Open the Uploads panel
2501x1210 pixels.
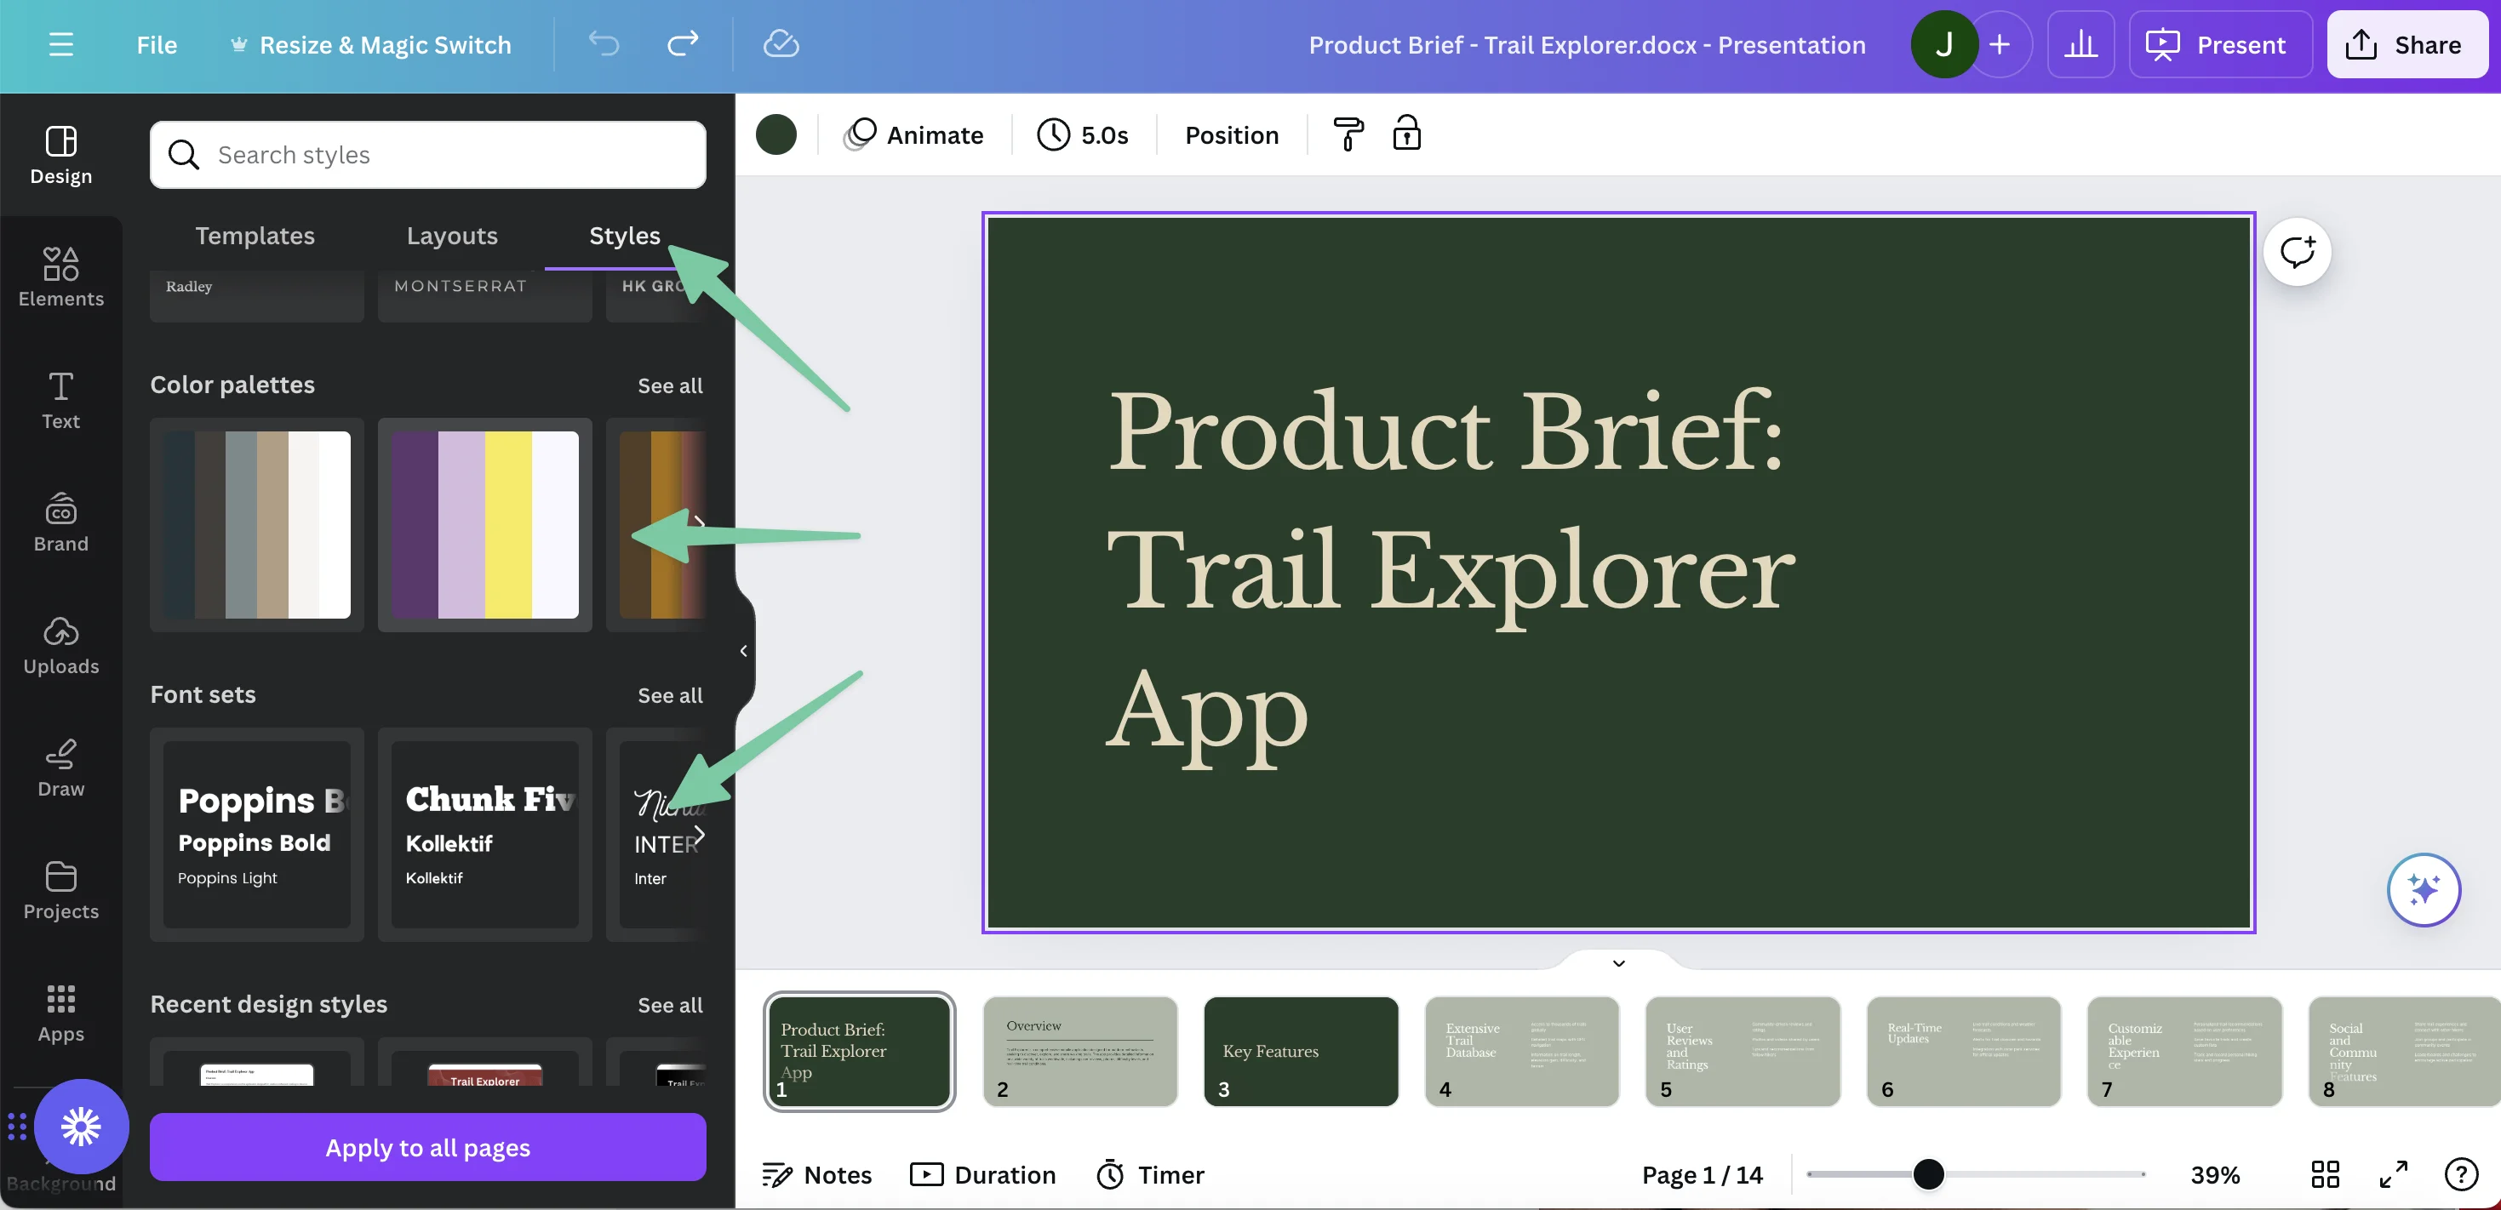click(x=60, y=644)
